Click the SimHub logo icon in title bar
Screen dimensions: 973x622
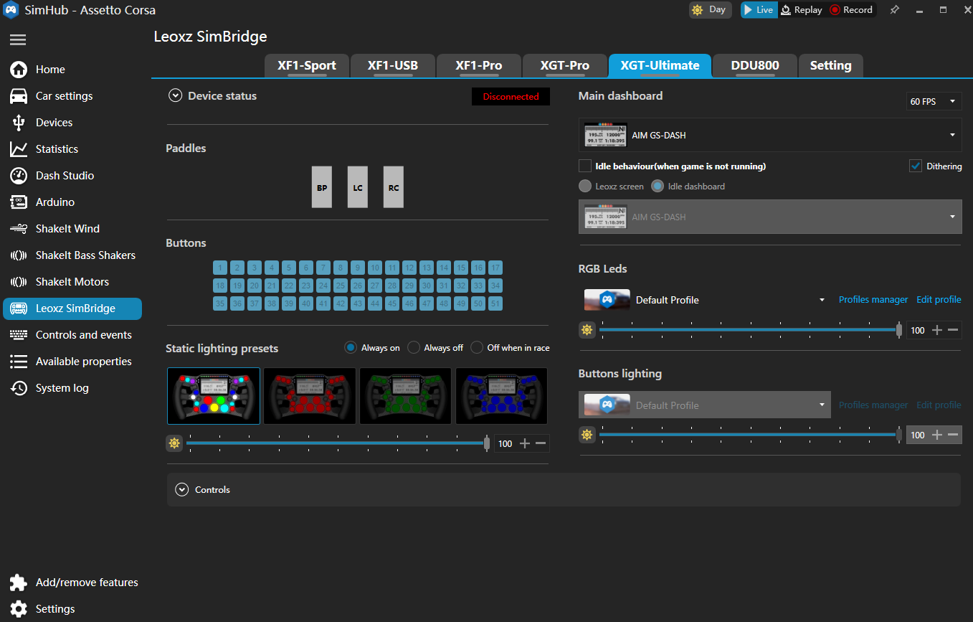(10, 10)
